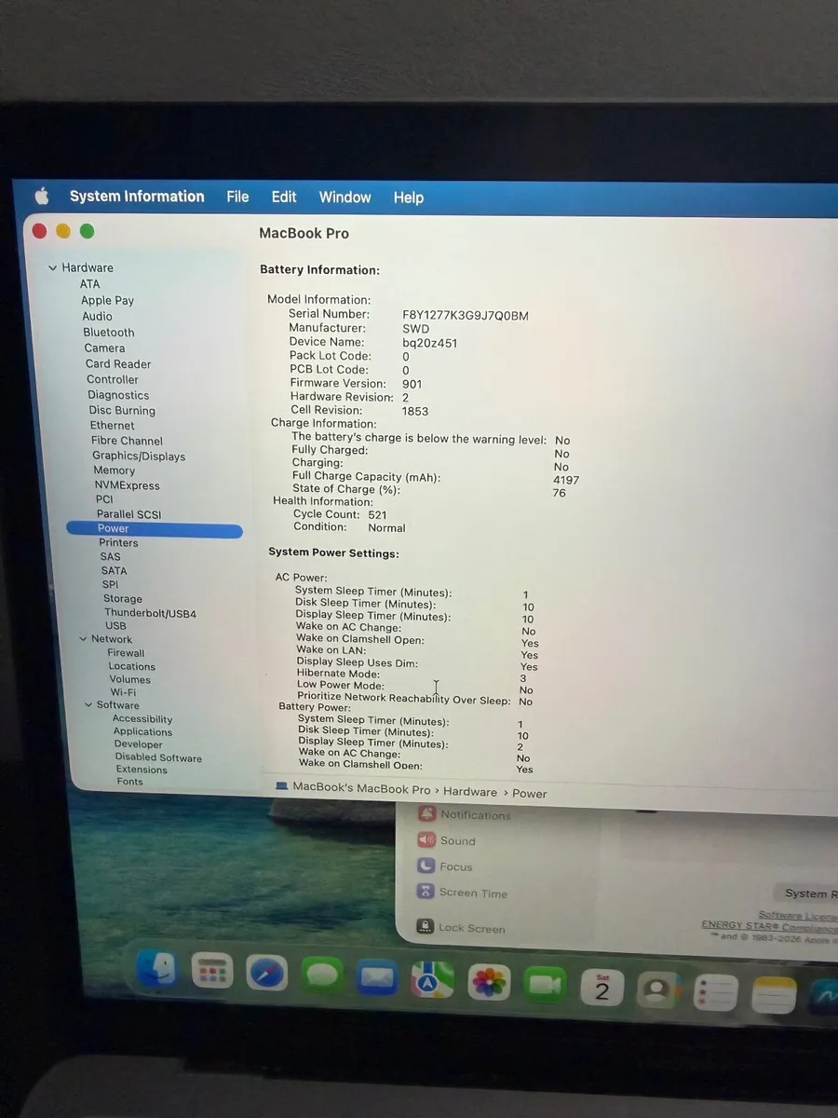Open Contacts app in the Dock

[659, 991]
